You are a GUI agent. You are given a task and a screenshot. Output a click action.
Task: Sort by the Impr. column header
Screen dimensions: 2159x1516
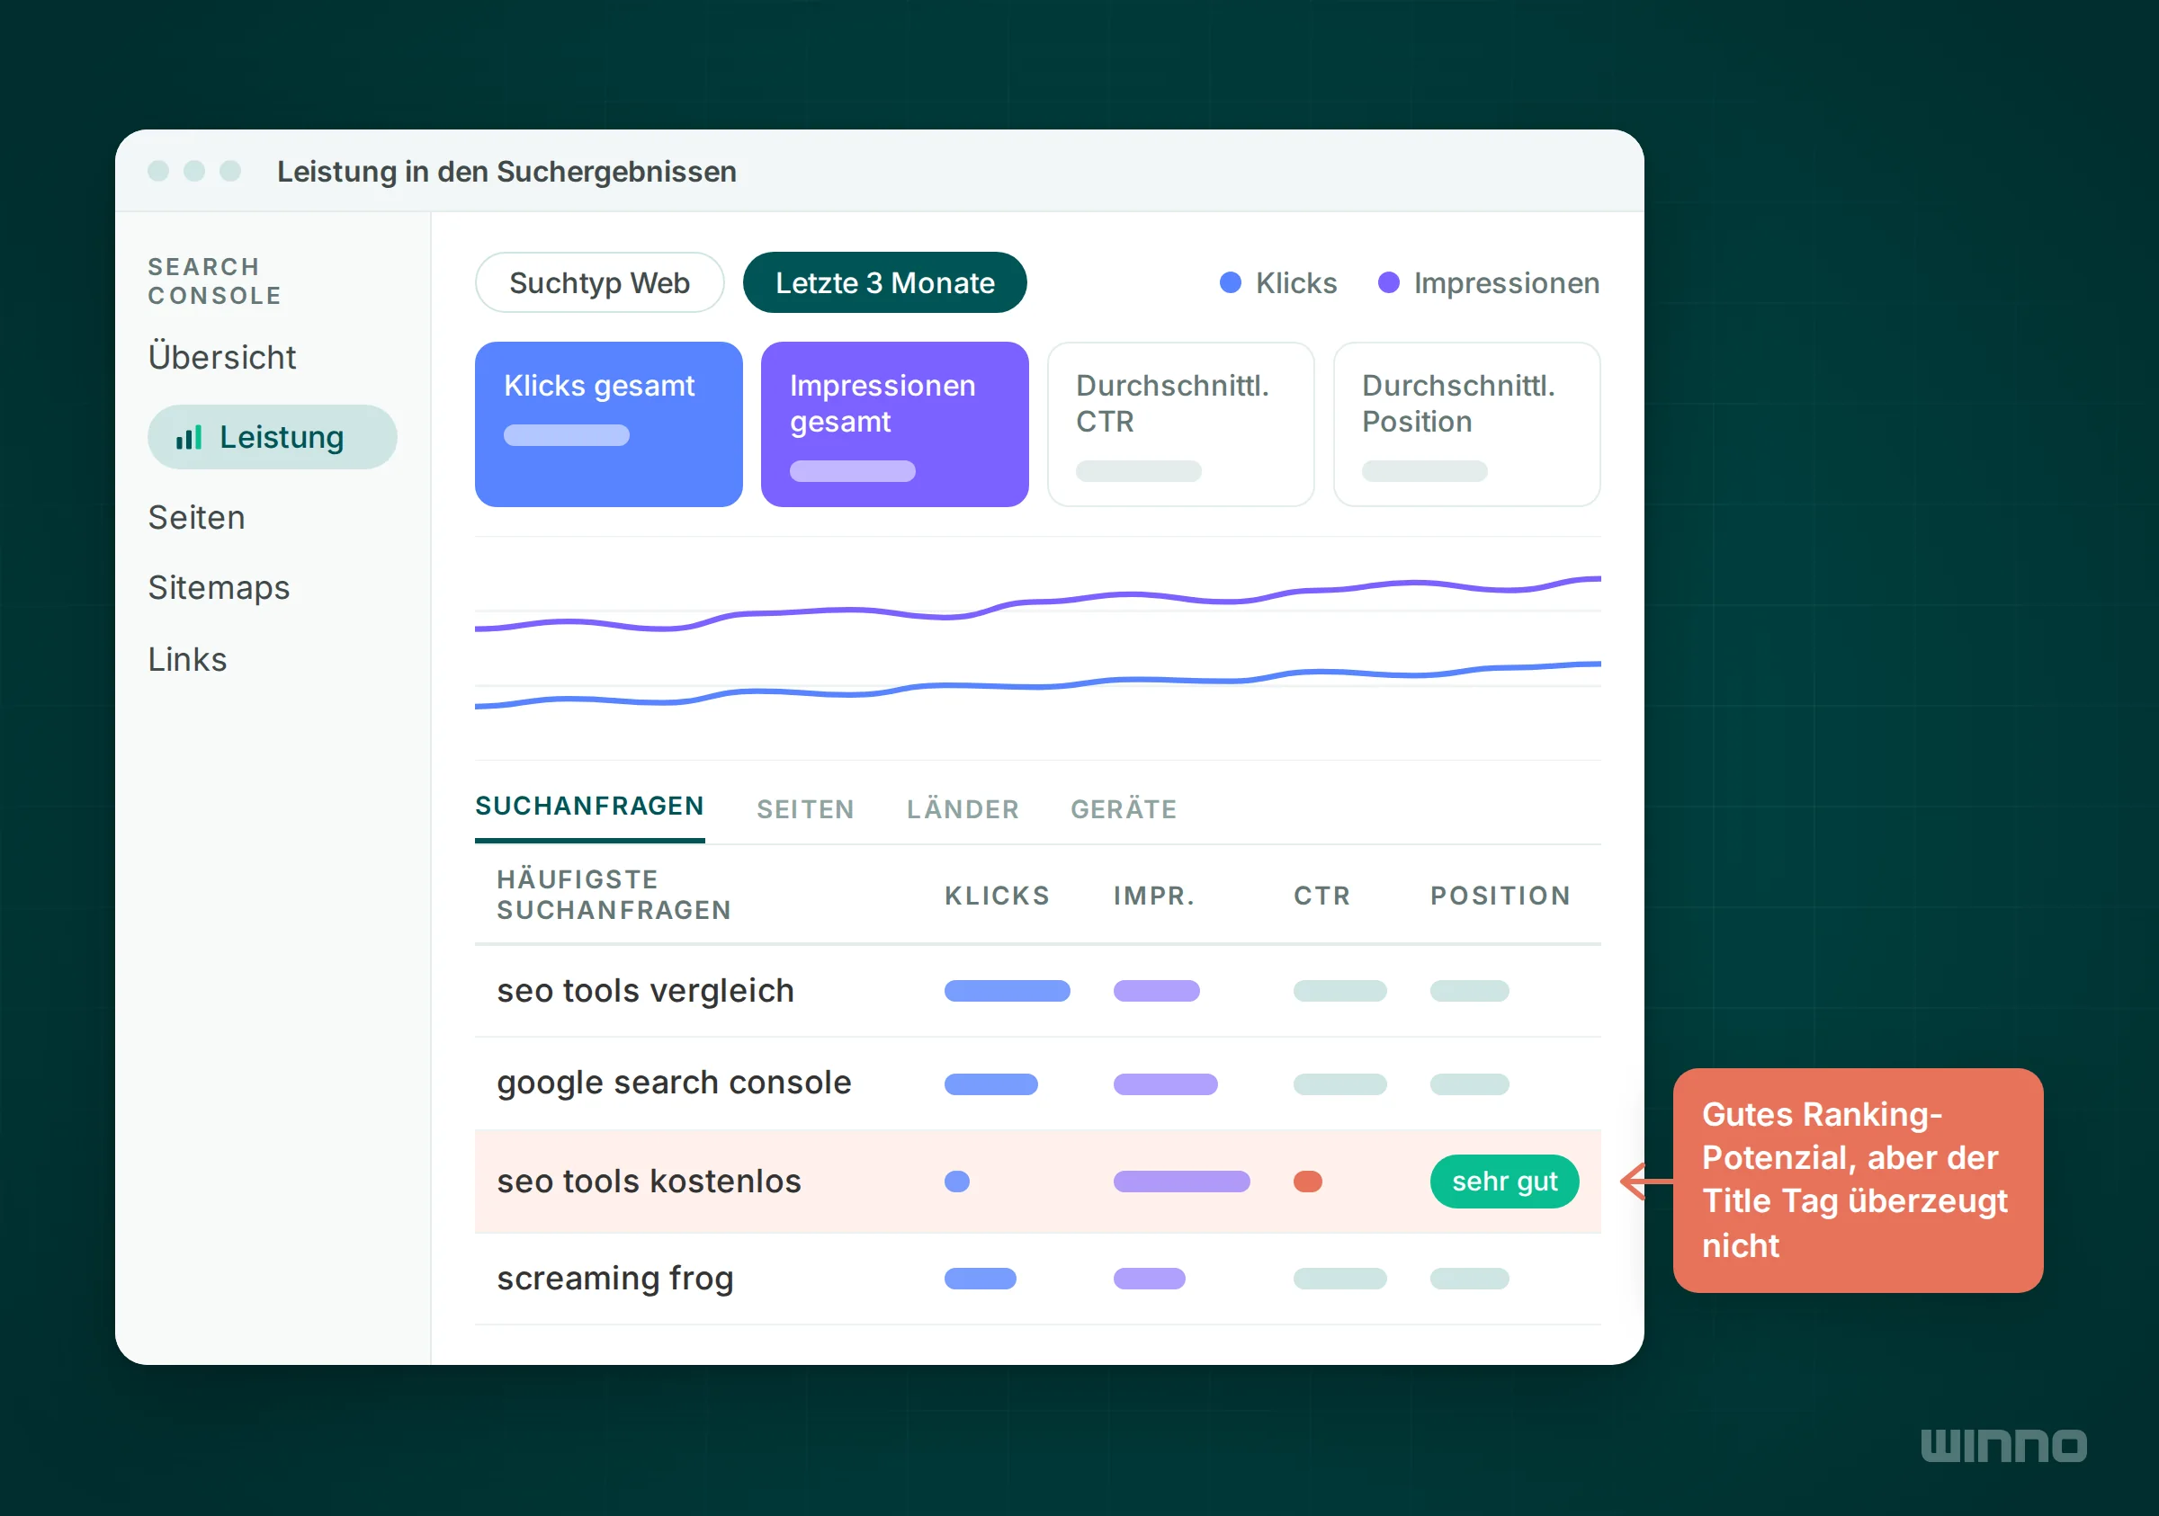point(1154,896)
